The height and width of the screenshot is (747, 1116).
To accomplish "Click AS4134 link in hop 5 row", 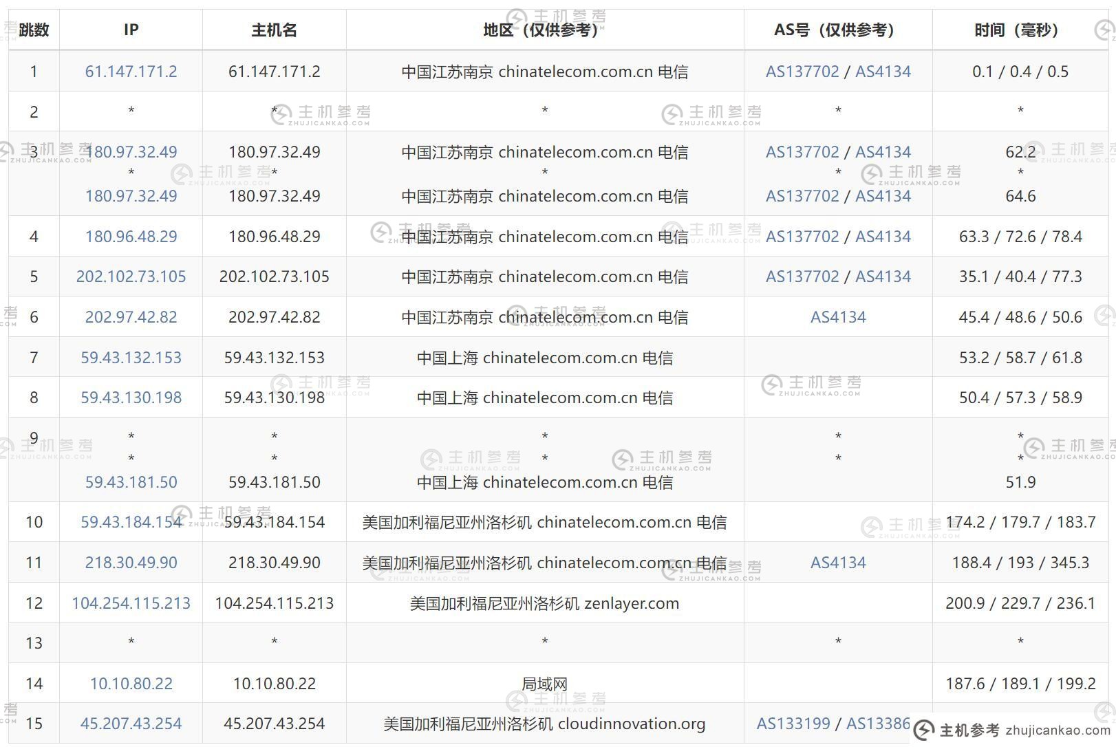I will pos(883,277).
